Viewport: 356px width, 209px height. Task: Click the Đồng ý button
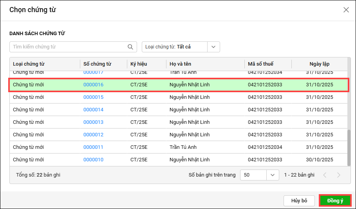335,201
